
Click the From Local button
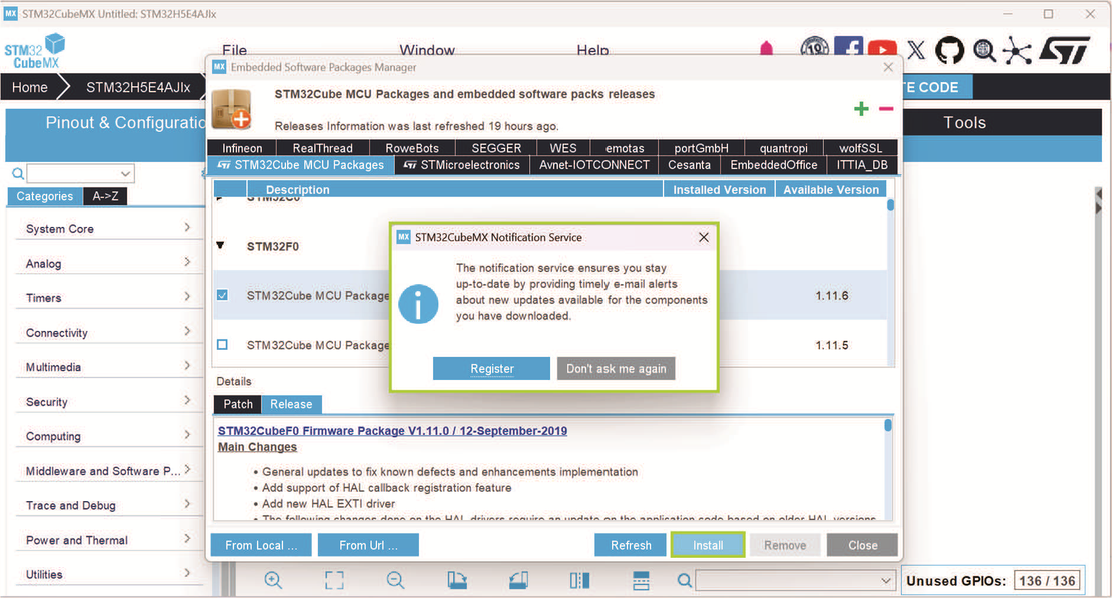point(261,545)
